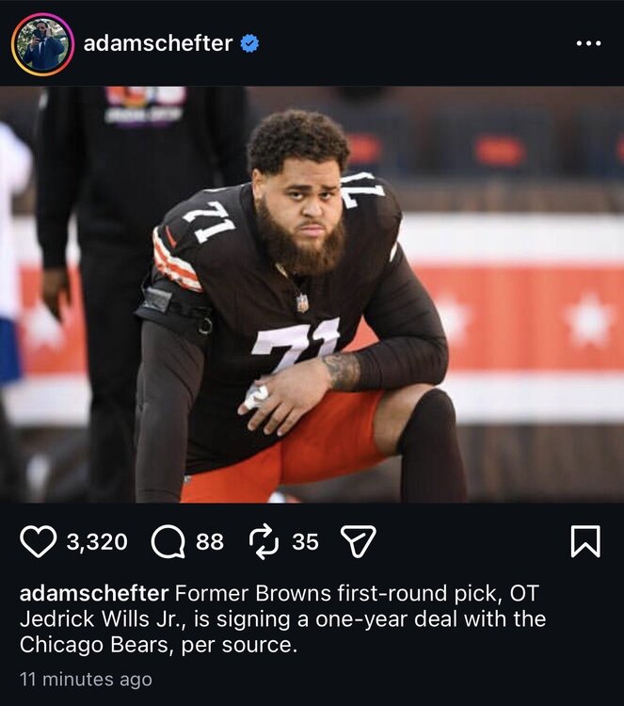Click the blue verified badge

pyautogui.click(x=249, y=43)
